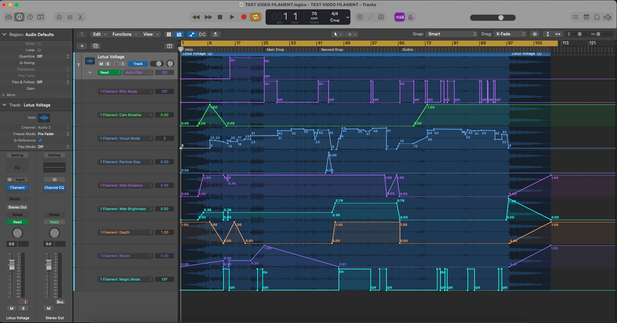617x323 pixels.
Task: Open the Mixer sliders icon
Action: [70, 17]
